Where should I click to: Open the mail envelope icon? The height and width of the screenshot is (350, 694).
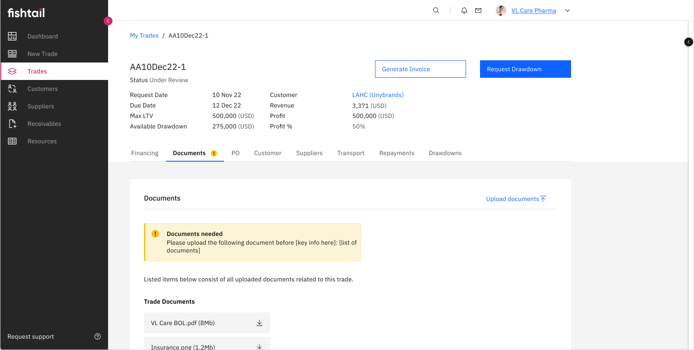pyautogui.click(x=478, y=10)
